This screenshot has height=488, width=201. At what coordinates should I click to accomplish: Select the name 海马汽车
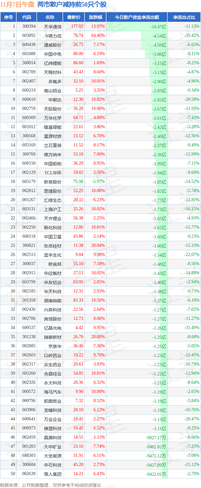53,392
